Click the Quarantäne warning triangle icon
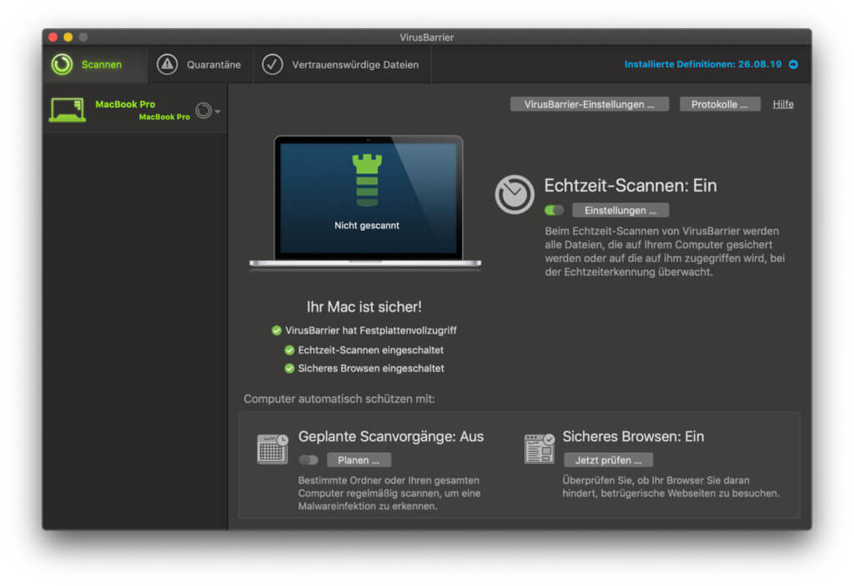854x586 pixels. tap(167, 64)
